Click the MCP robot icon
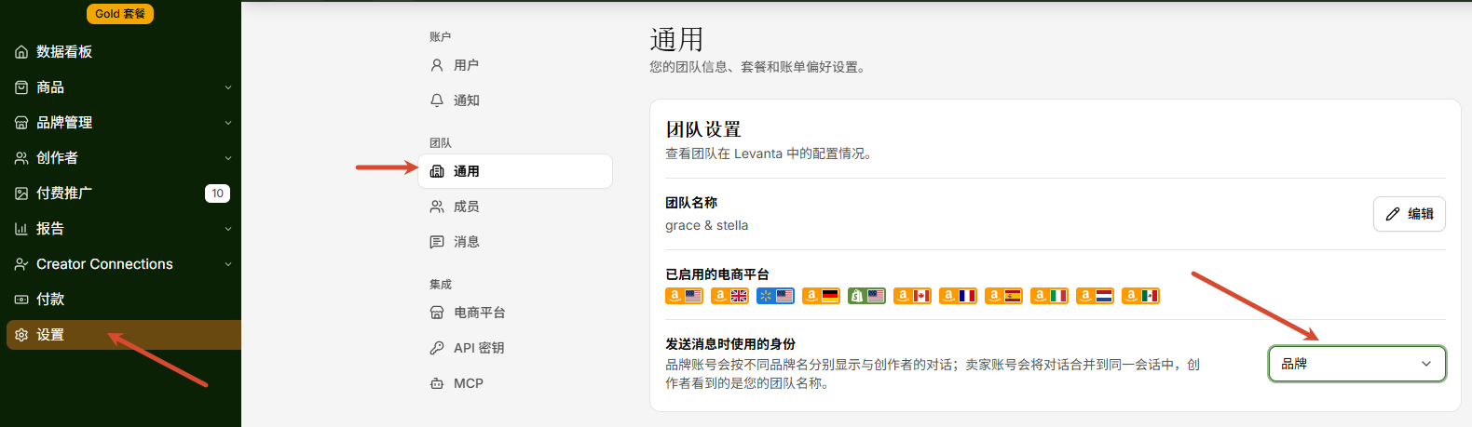The height and width of the screenshot is (427, 1472). [437, 383]
